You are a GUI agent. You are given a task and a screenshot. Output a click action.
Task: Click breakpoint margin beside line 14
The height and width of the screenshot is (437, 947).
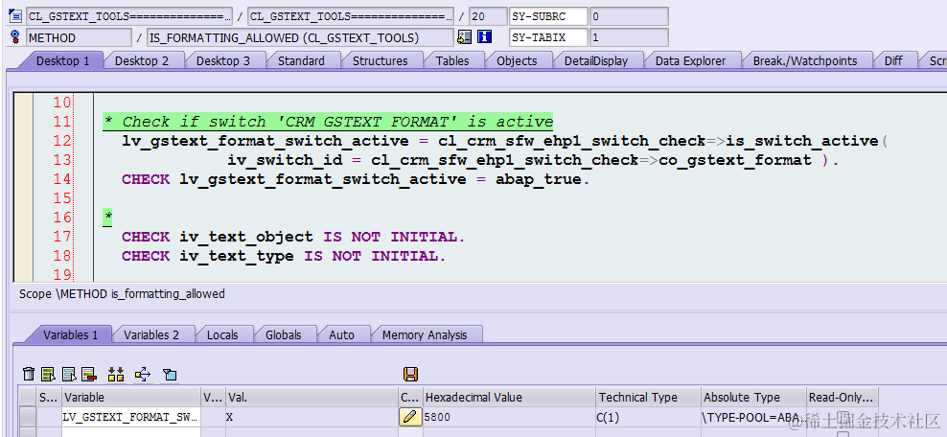point(24,179)
